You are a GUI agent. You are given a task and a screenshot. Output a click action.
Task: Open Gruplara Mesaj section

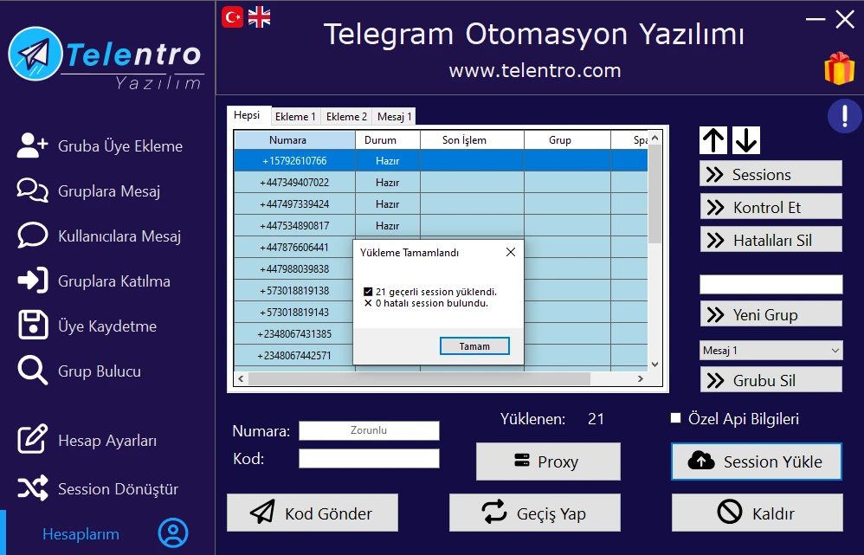coord(88,191)
